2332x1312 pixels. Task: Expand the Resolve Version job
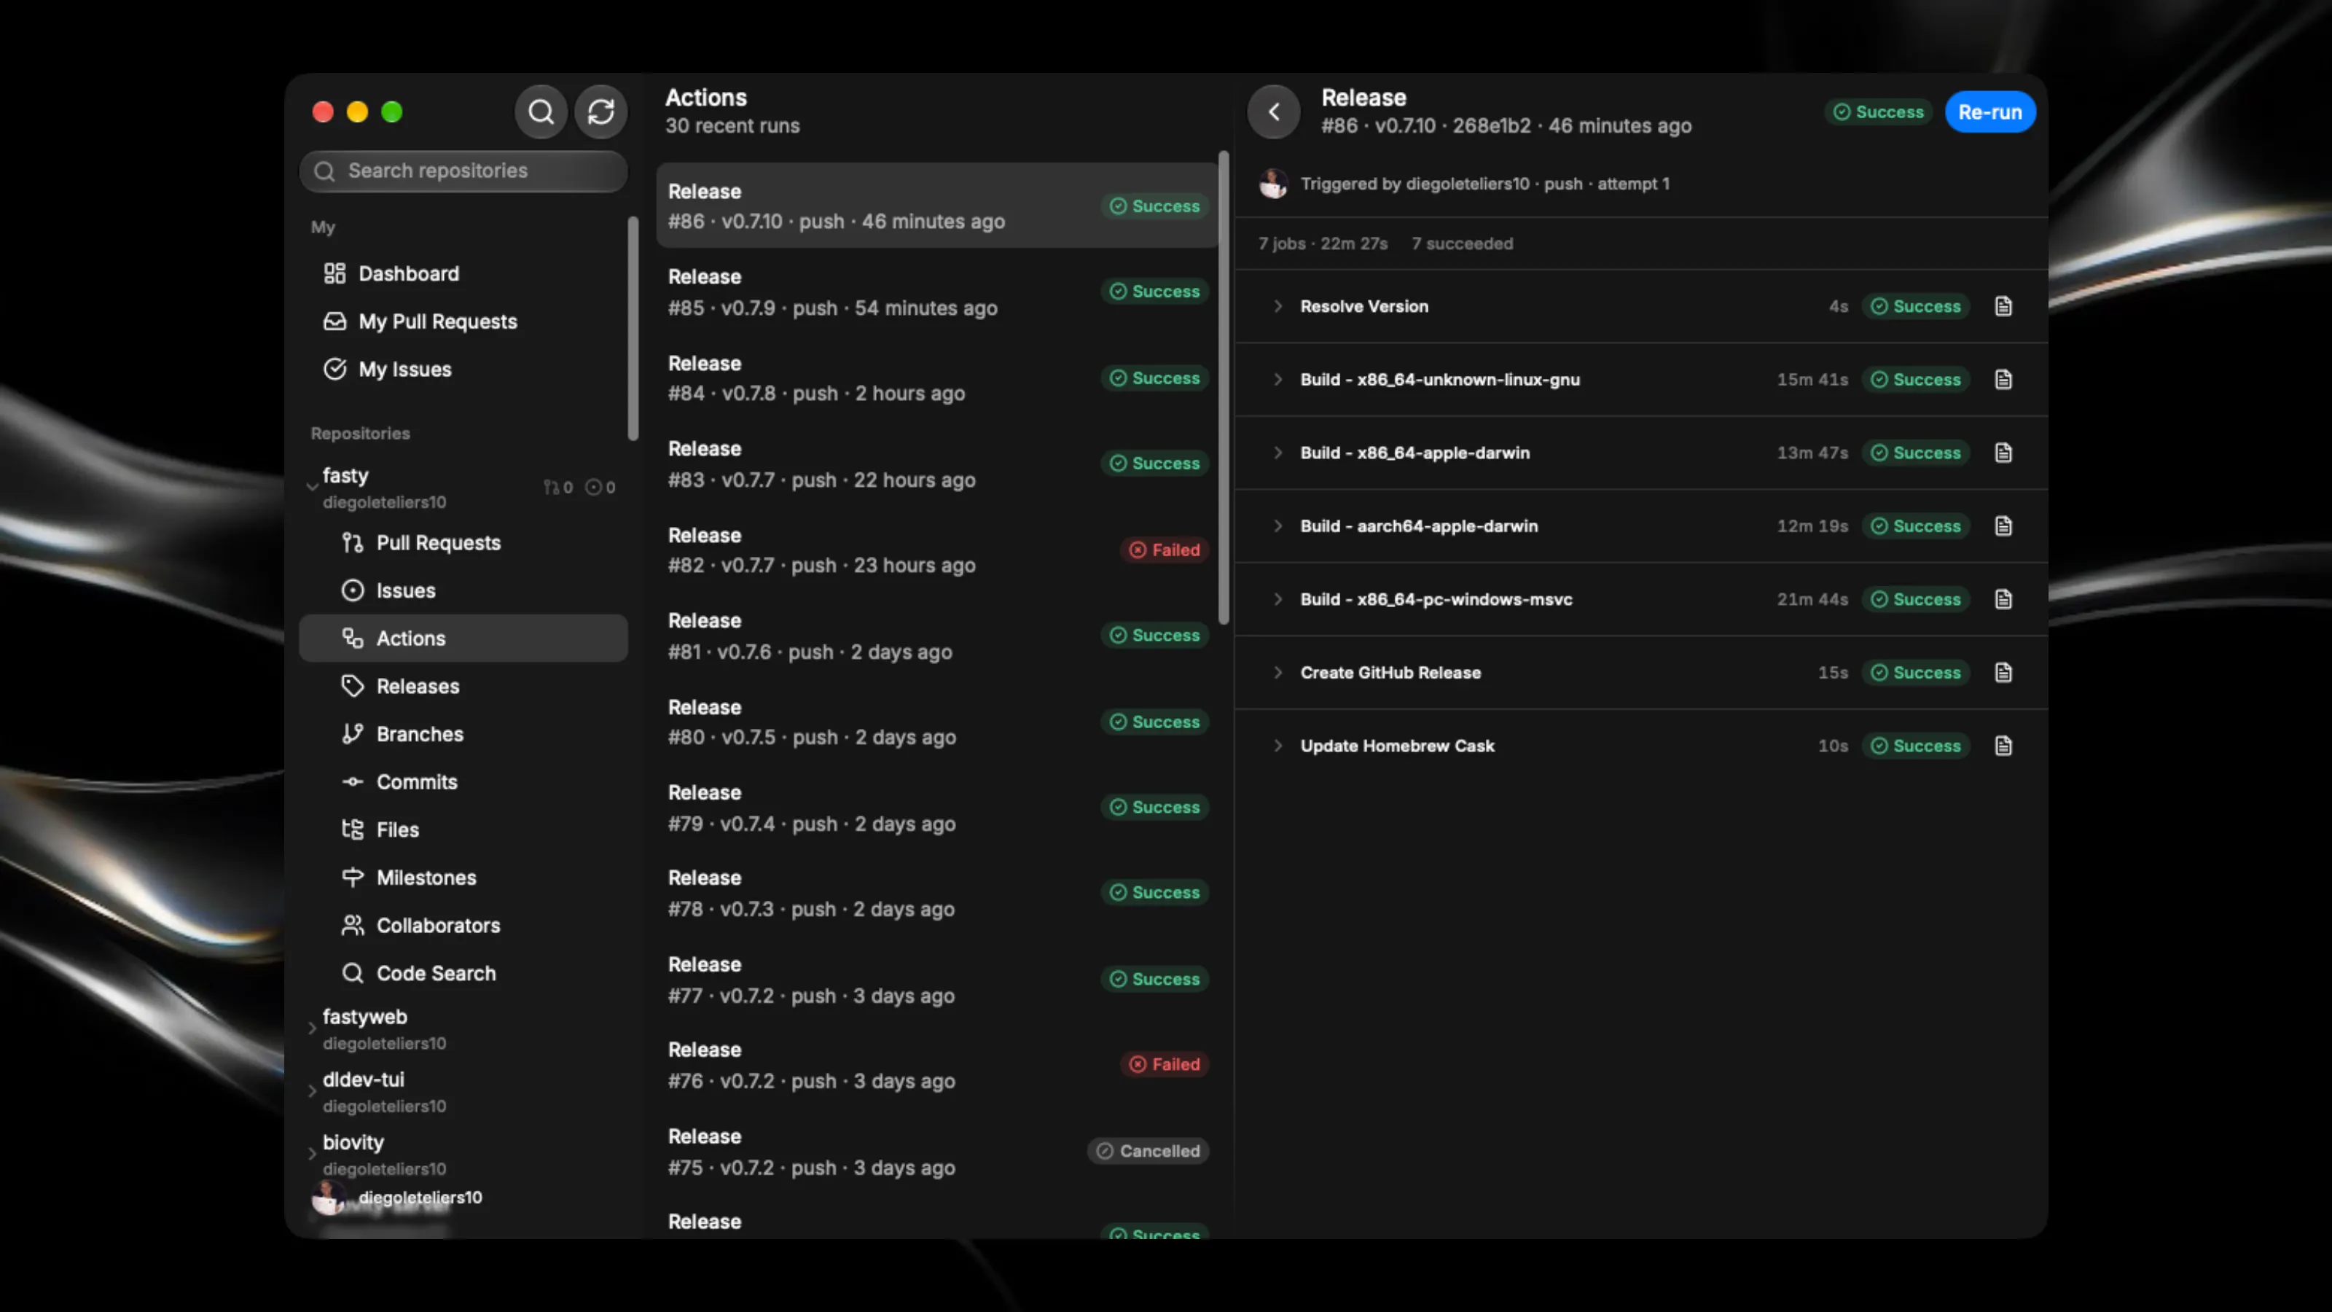click(1277, 306)
